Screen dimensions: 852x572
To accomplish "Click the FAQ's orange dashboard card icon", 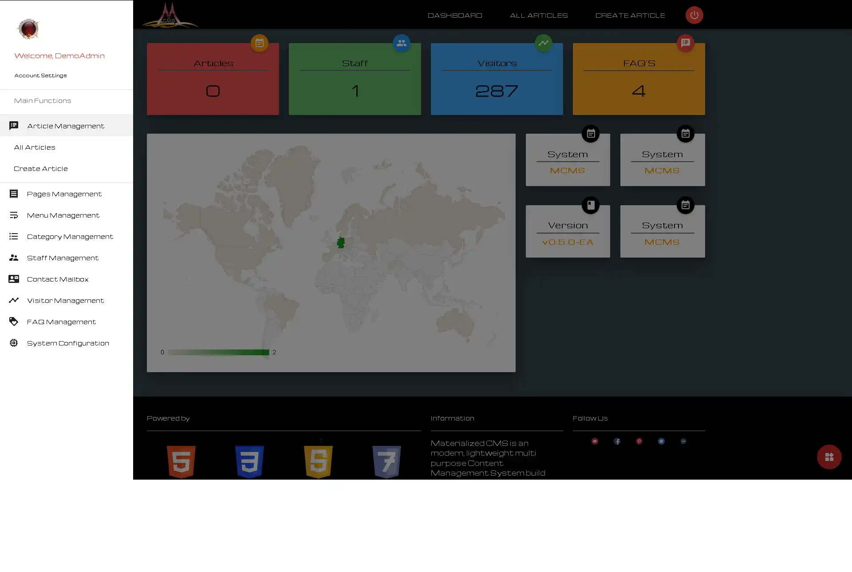I will (686, 43).
